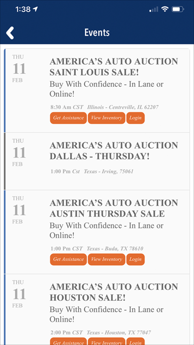Image resolution: width=194 pixels, height=345 pixels.
Task: Tap the battery indicator icon
Action: 178,9
